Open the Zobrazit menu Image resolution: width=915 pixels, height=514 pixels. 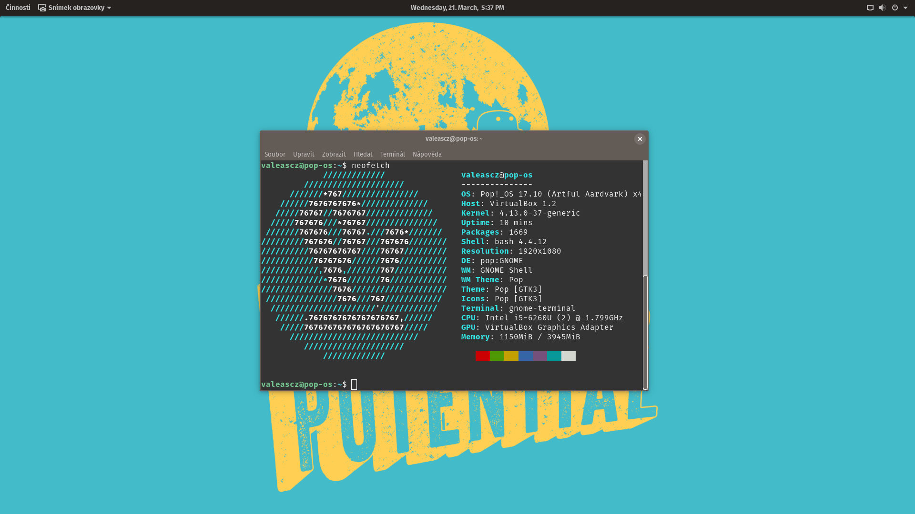[x=334, y=154]
